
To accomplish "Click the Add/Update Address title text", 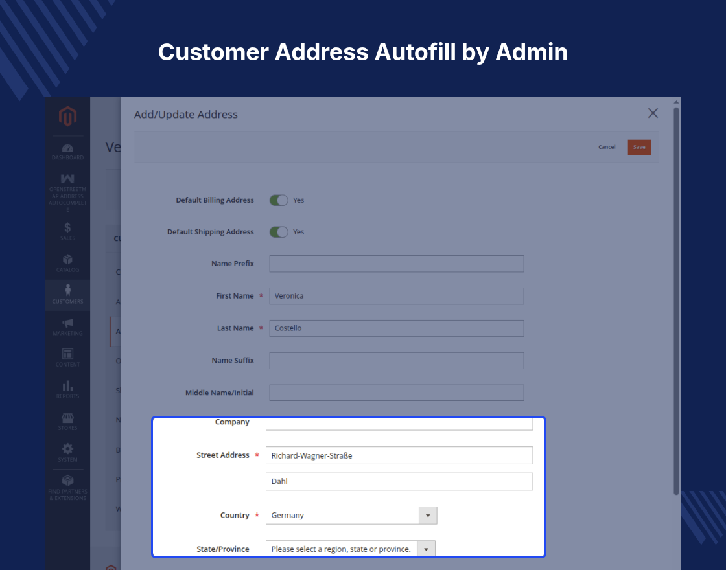I will 185,114.
